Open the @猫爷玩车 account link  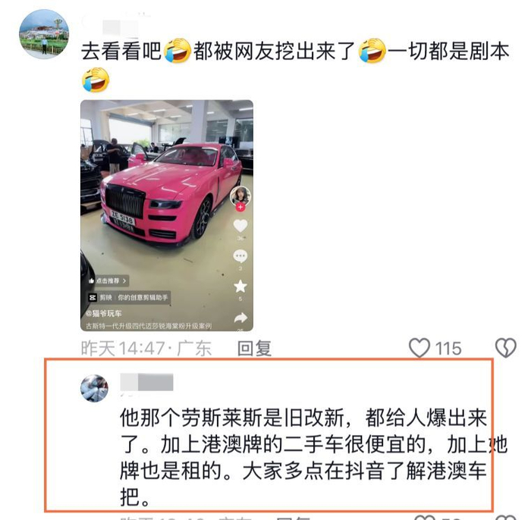[104, 313]
